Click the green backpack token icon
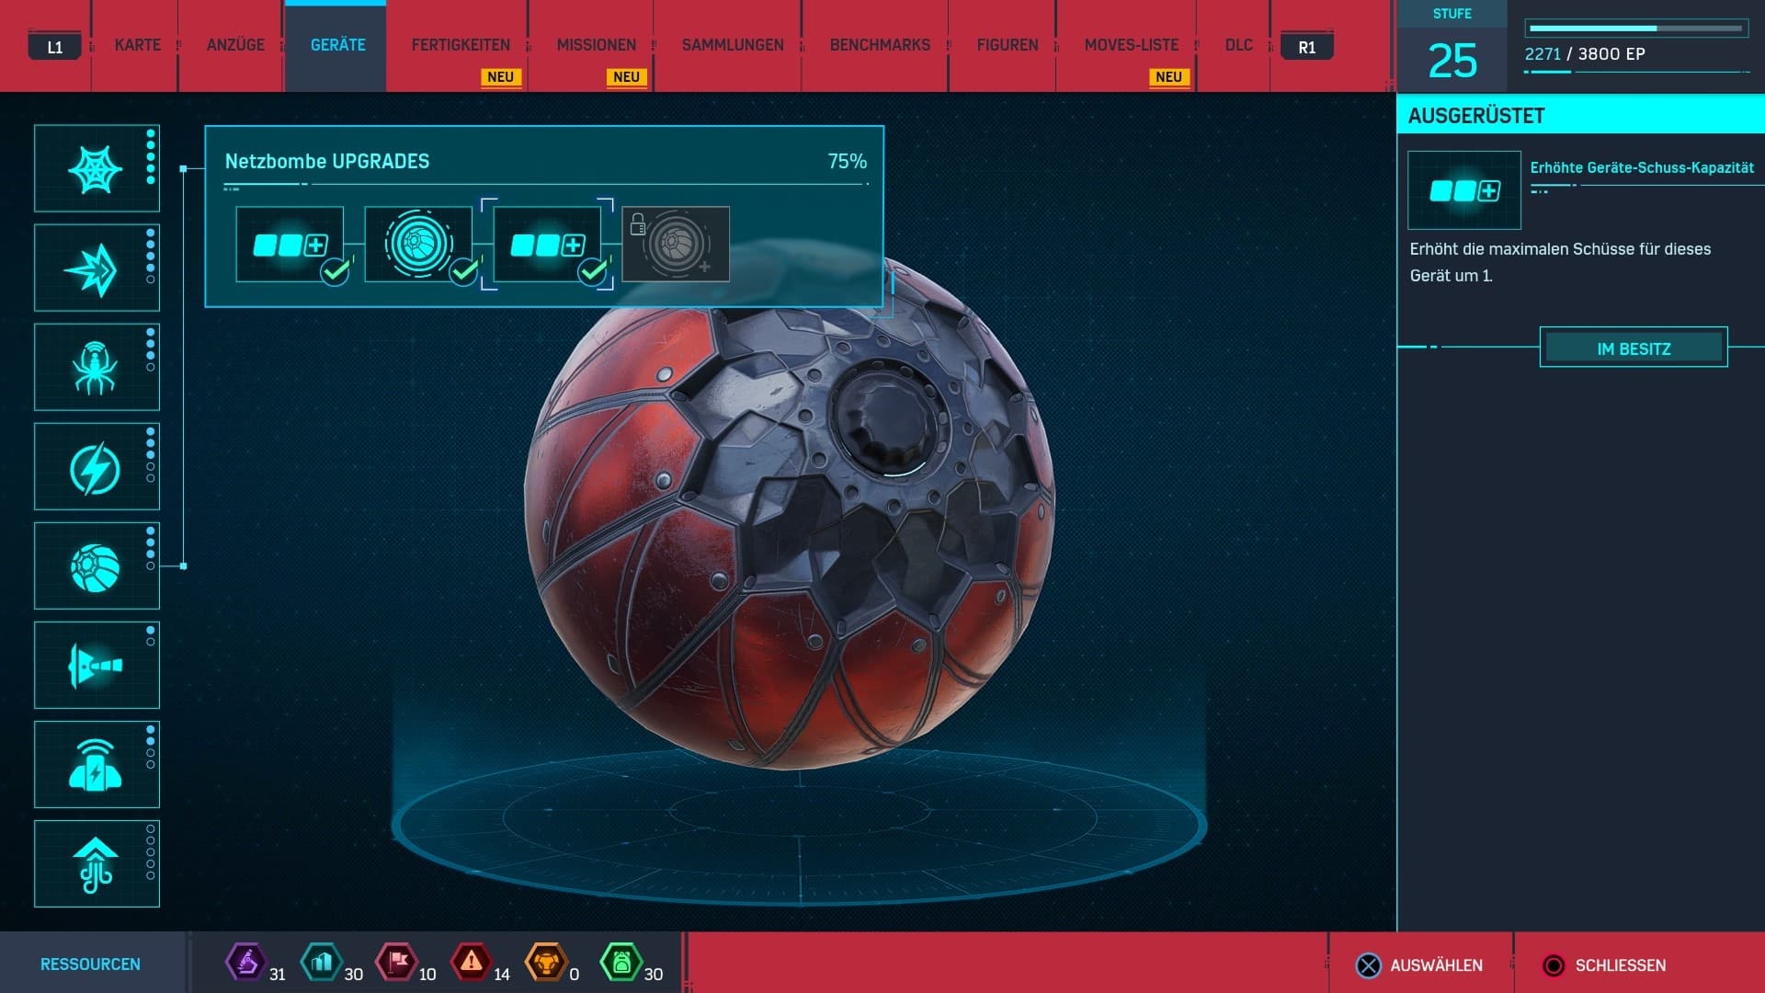Screen dimensions: 1765x993 621,963
